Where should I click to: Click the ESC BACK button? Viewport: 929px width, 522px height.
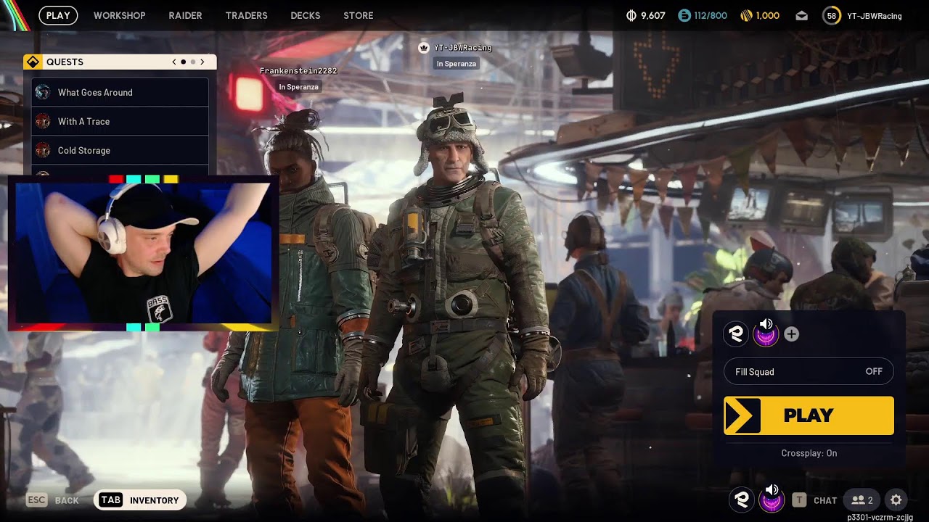coord(53,500)
